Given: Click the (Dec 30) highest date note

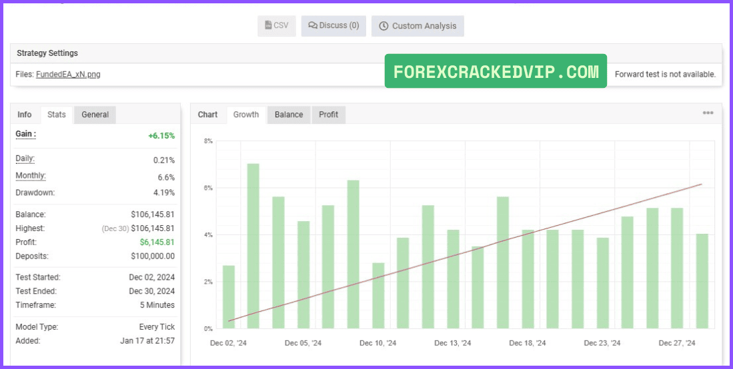Looking at the screenshot, I should [x=115, y=228].
